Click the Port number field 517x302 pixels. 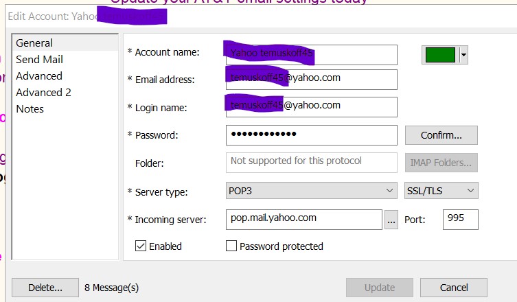point(460,220)
